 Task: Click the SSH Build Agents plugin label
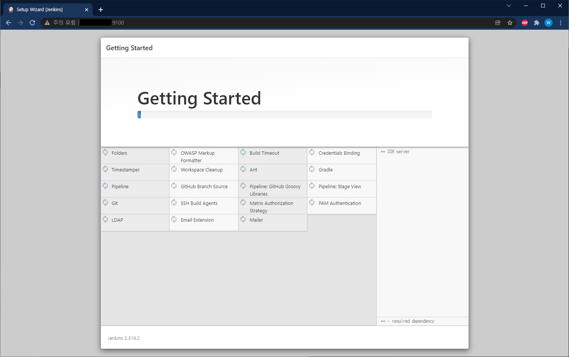click(199, 203)
